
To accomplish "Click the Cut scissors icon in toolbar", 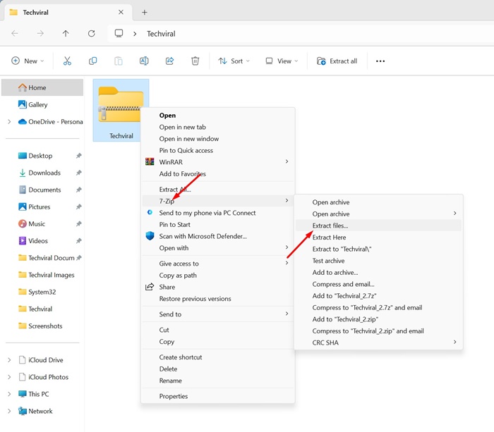I will pyautogui.click(x=67, y=61).
